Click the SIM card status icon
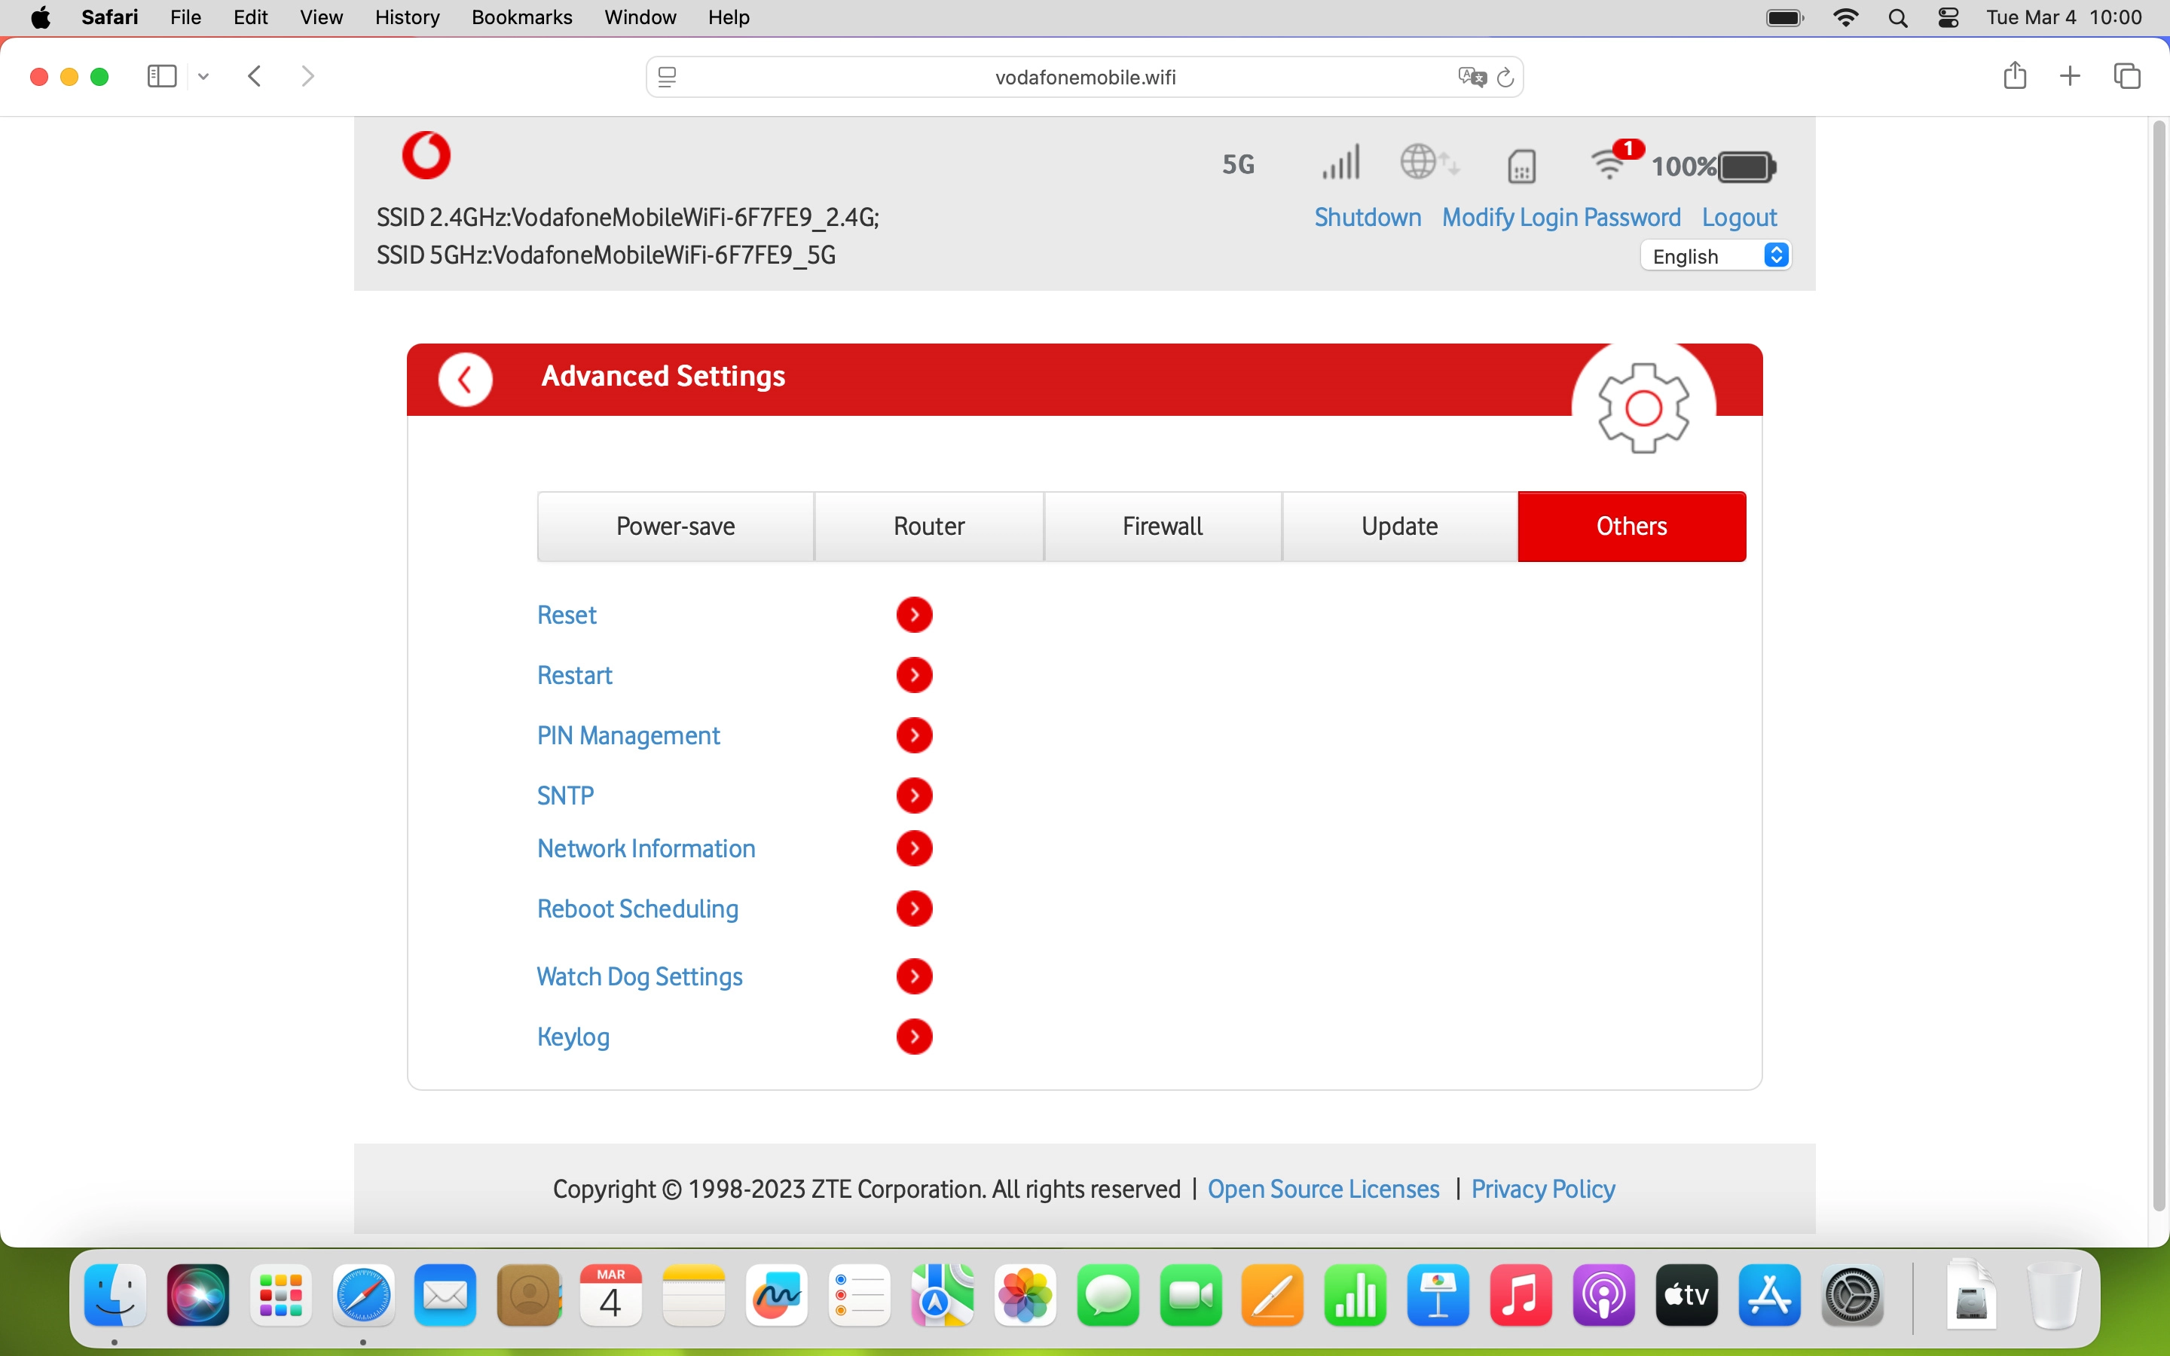 [x=1522, y=166]
